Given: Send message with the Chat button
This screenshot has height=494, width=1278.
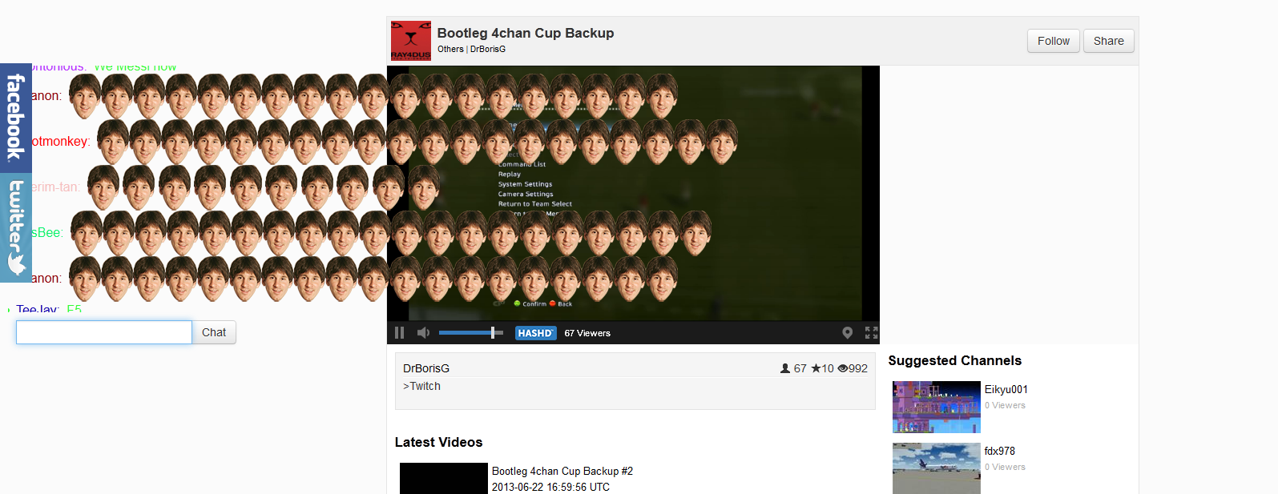Looking at the screenshot, I should [x=214, y=332].
